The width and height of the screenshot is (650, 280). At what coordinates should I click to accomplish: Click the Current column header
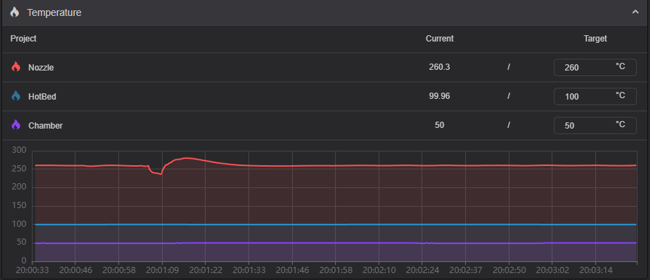coord(440,39)
